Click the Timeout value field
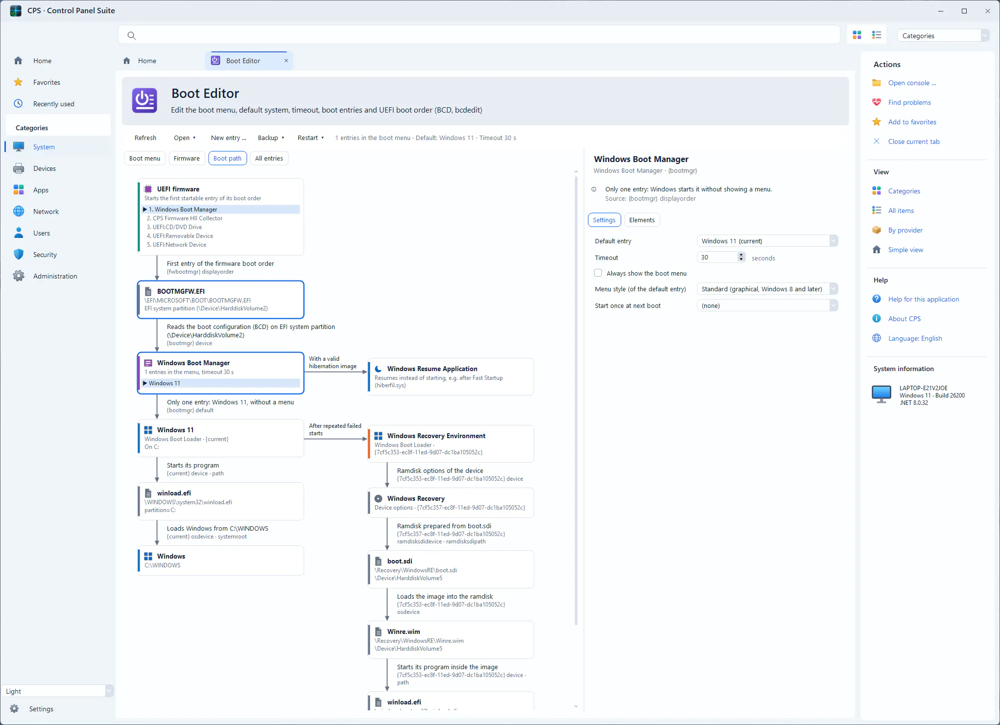This screenshot has width=1000, height=725. click(x=717, y=257)
